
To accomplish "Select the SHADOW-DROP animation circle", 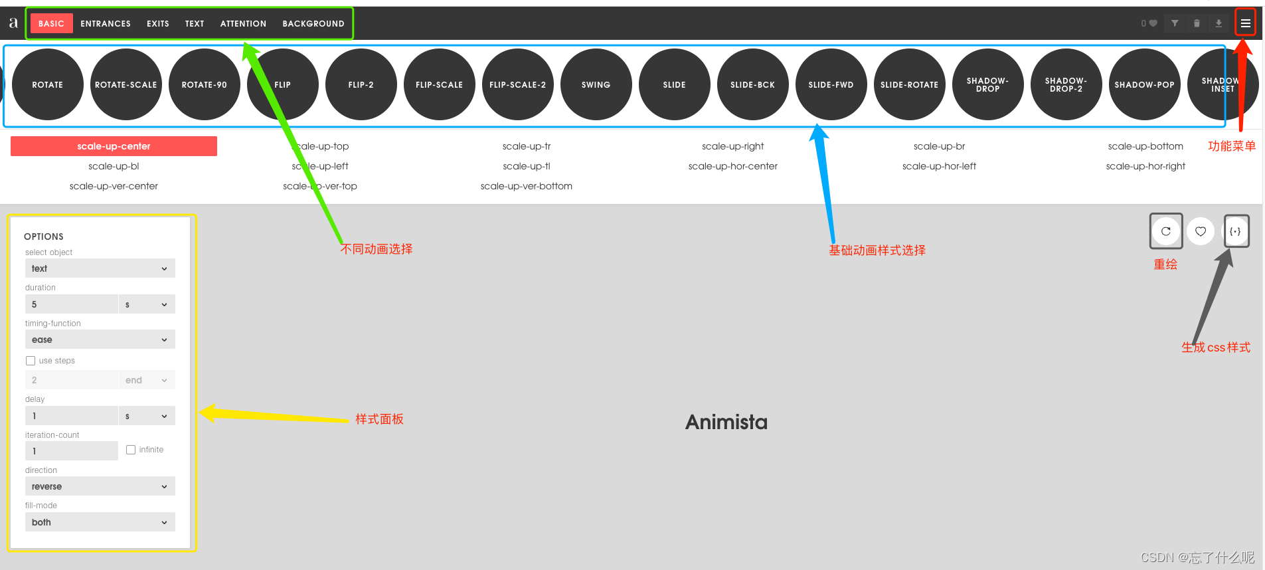I will coord(988,84).
